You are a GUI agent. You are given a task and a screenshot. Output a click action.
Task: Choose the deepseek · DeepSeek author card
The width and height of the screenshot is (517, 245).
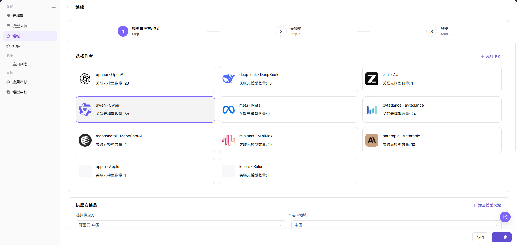point(288,79)
